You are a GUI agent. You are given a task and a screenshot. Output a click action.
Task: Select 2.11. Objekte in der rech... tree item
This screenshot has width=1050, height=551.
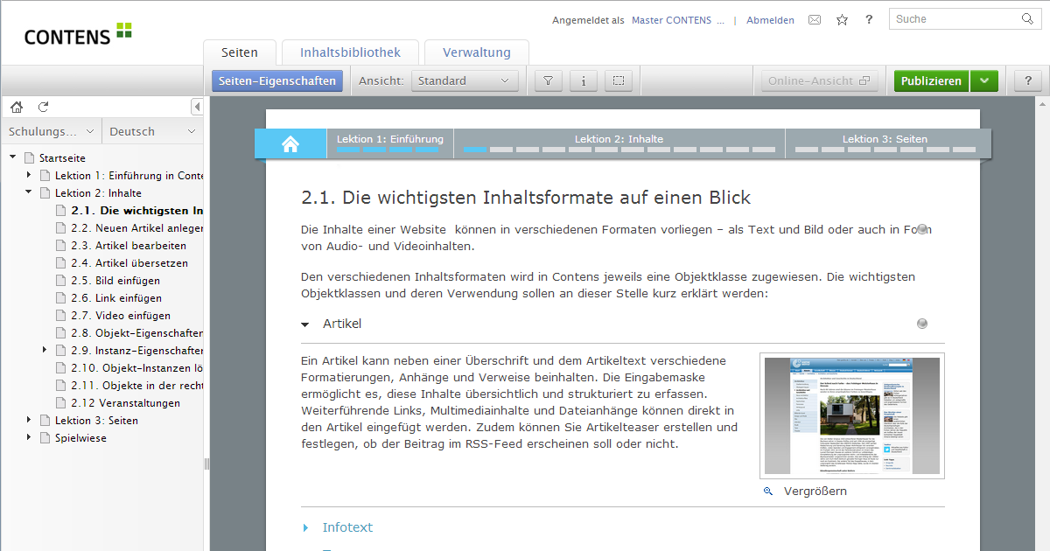pyautogui.click(x=137, y=386)
